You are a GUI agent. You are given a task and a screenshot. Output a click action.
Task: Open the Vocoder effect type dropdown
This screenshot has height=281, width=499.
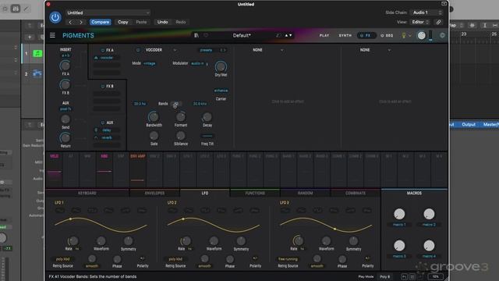pyautogui.click(x=175, y=50)
